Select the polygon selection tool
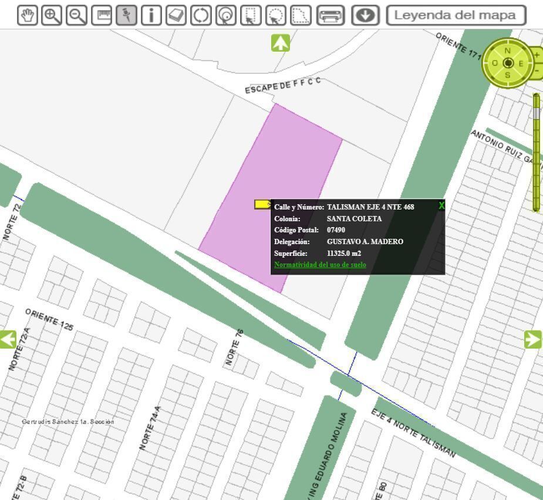Image resolution: width=543 pixels, height=500 pixels. (300, 16)
